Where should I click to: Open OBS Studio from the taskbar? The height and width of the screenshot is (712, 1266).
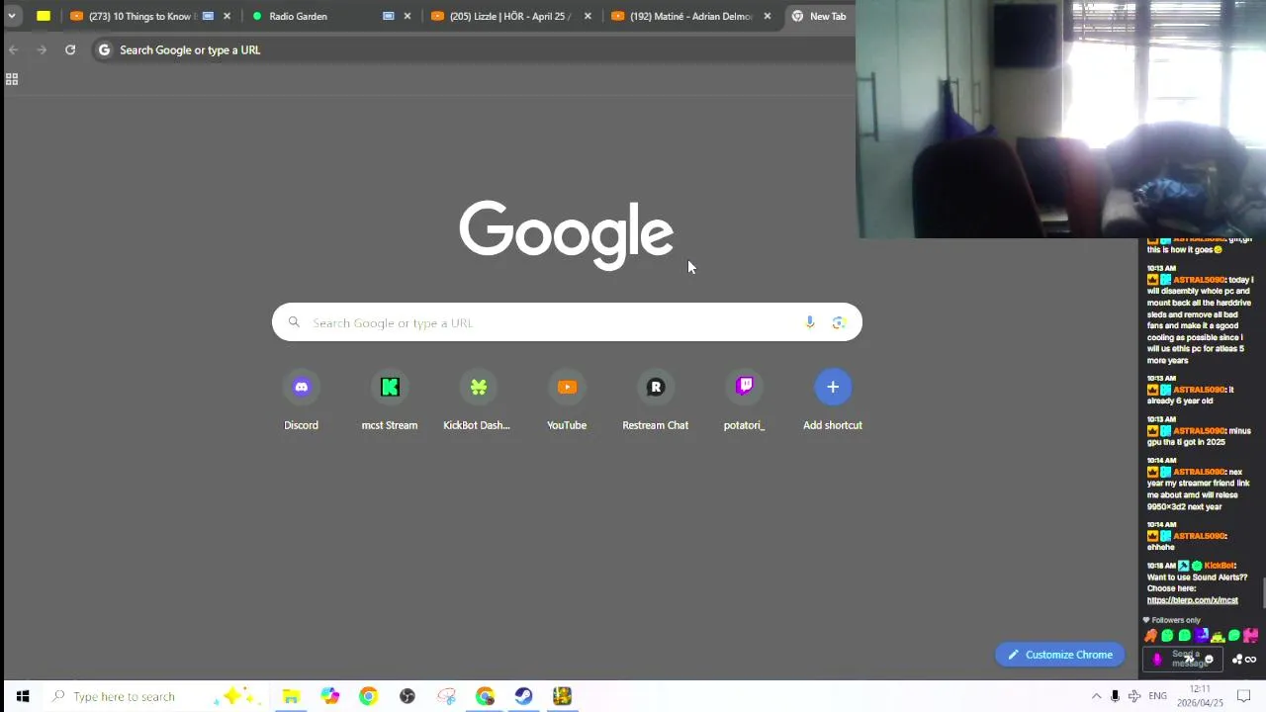pyautogui.click(x=407, y=696)
